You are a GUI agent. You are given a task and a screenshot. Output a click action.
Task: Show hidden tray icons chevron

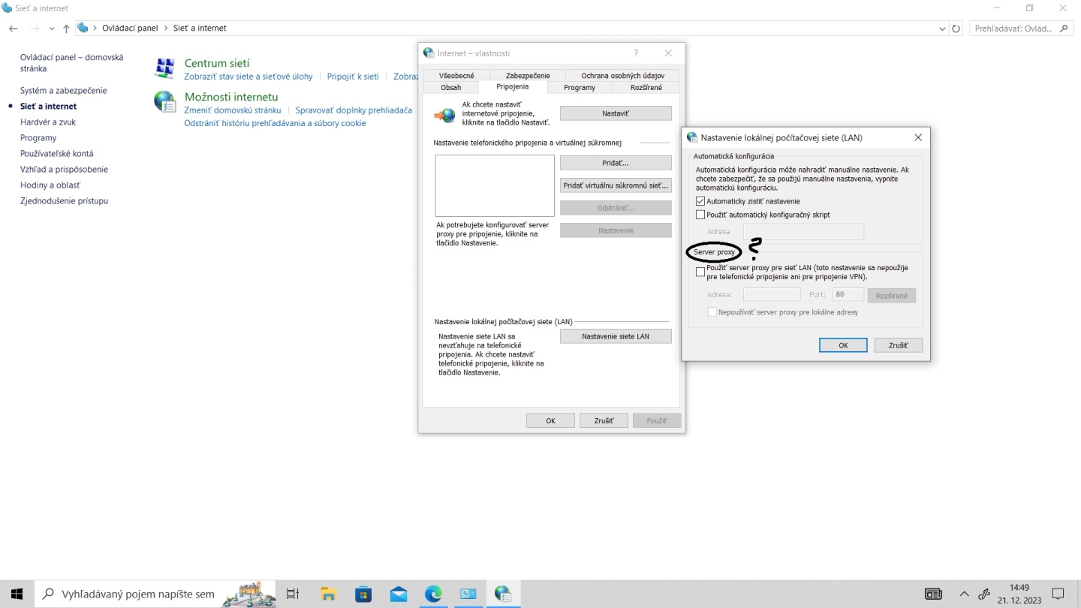coord(964,594)
